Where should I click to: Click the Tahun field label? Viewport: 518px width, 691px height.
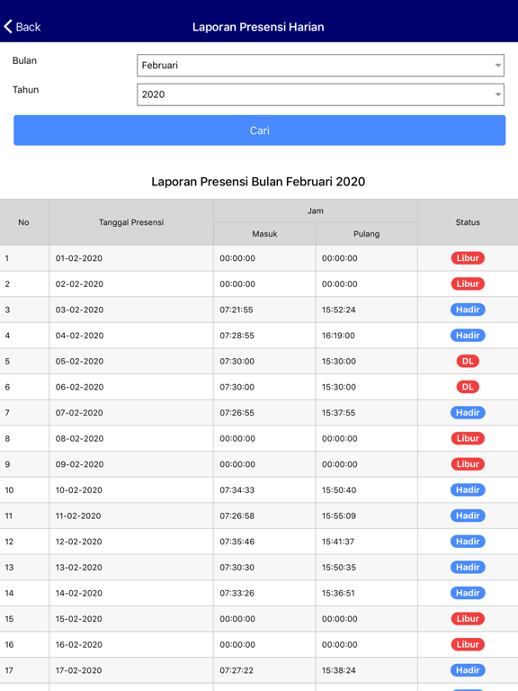point(25,89)
